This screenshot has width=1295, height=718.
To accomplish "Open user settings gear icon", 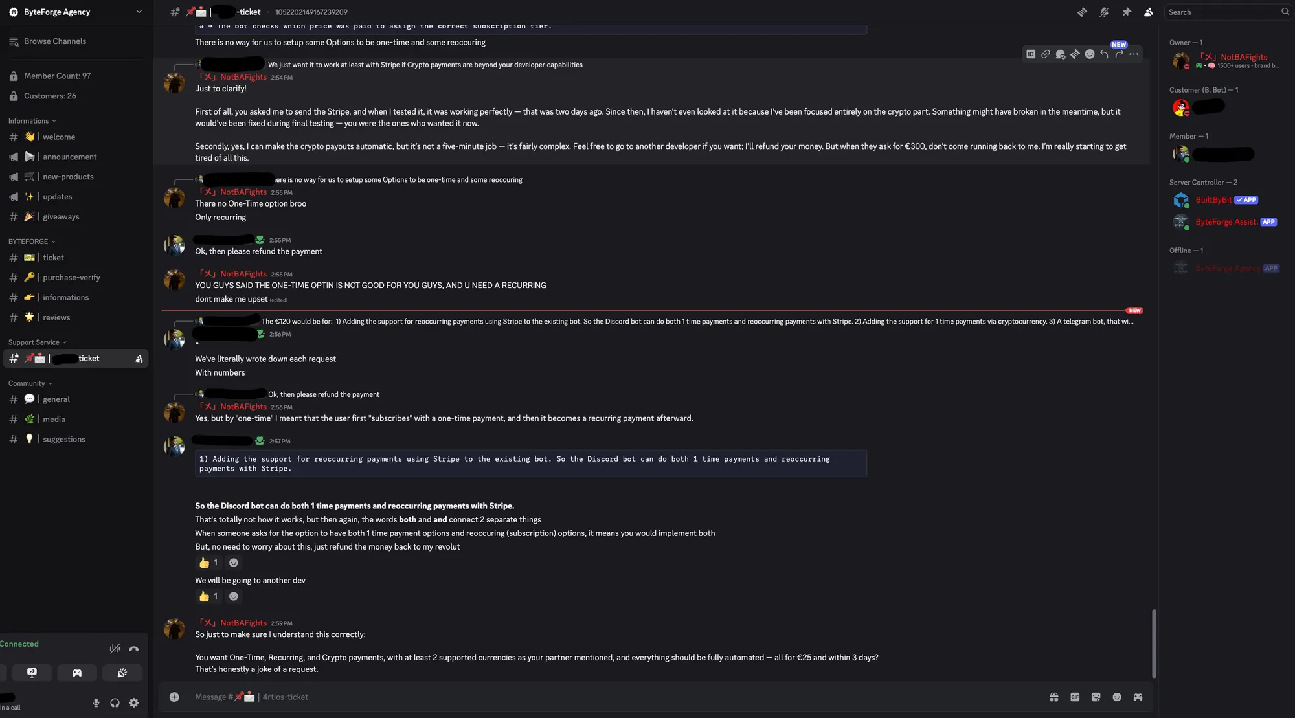I will [x=134, y=703].
